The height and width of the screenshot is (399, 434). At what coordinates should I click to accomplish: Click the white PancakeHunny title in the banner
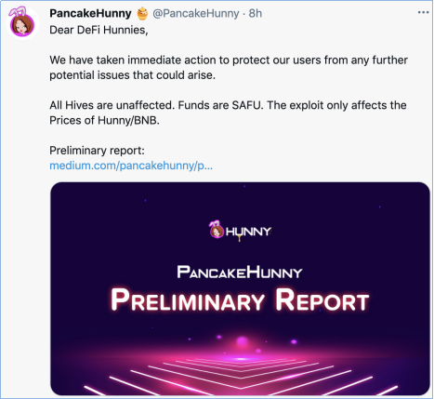click(x=240, y=273)
